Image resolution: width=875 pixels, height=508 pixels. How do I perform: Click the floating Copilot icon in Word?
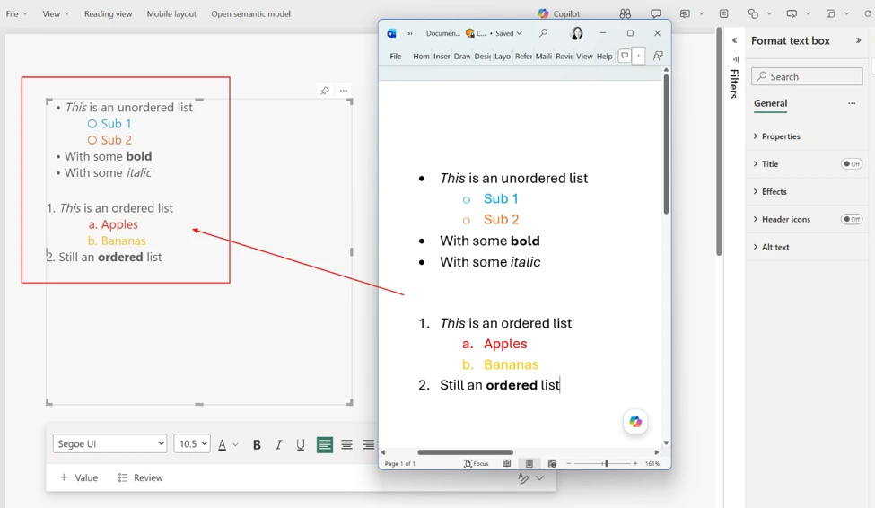tap(635, 422)
